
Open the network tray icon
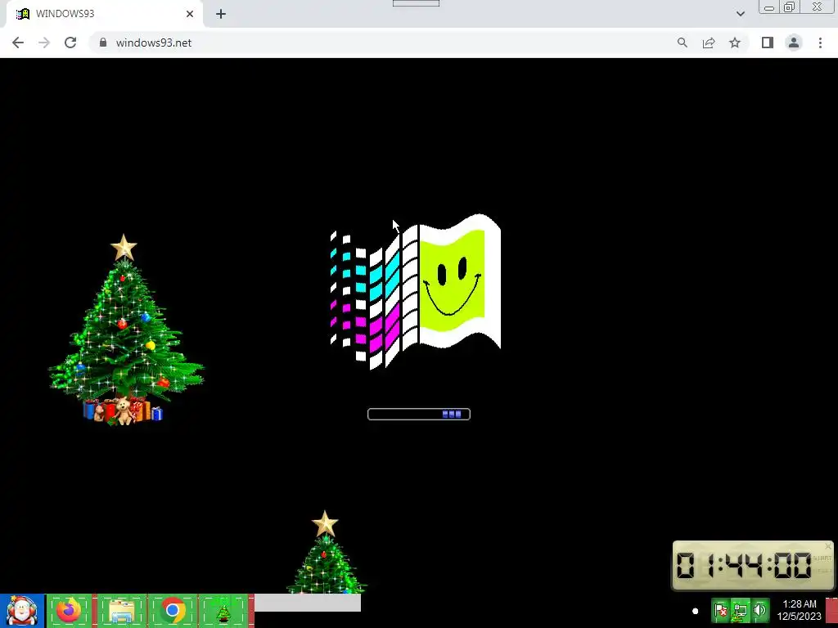740,610
